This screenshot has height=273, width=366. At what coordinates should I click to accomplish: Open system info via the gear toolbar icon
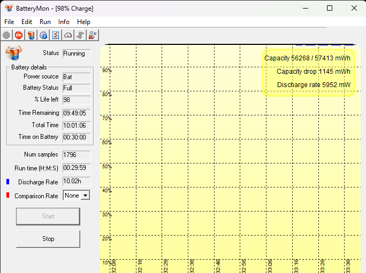coord(43,35)
